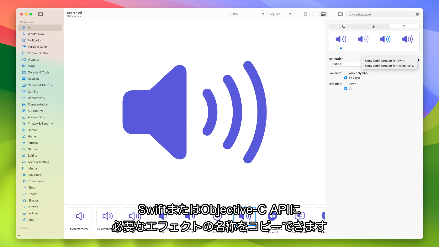Open the Health category
The height and width of the screenshot is (247, 439).
pos(40,194)
